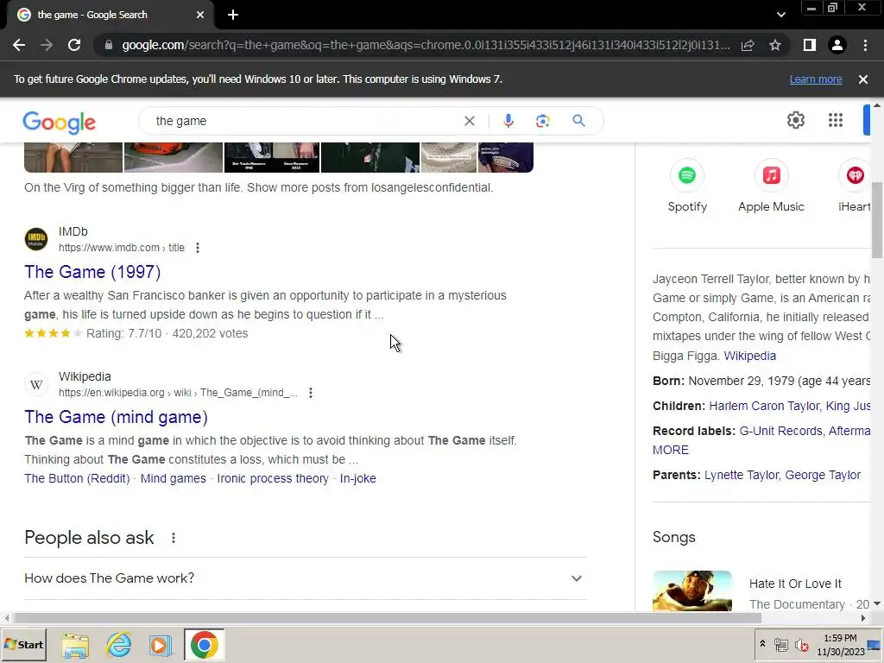Click the horizontal page scrollbar
Image resolution: width=884 pixels, height=663 pixels.
point(386,618)
